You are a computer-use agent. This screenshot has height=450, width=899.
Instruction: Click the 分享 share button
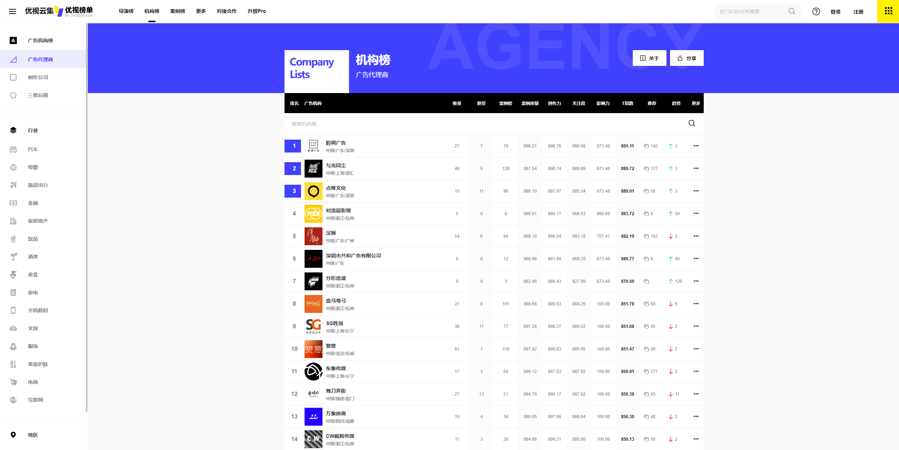coord(687,58)
